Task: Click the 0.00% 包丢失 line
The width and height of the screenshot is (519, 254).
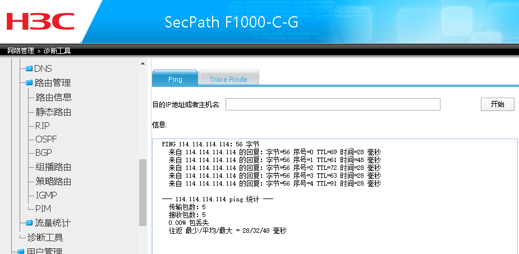Action: tap(189, 223)
